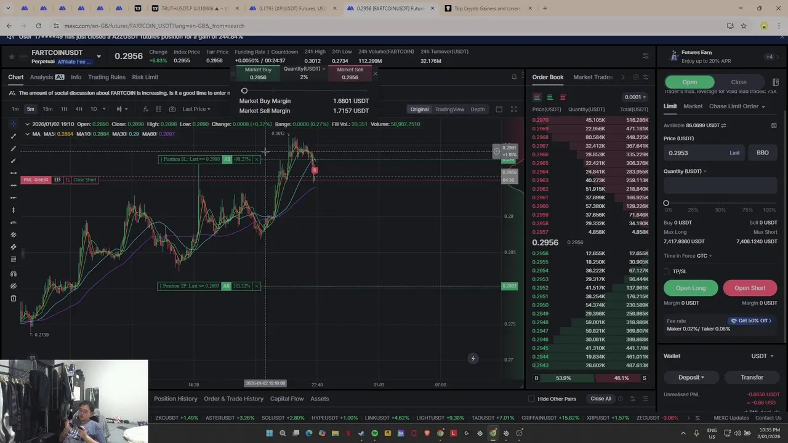The image size is (788, 443).
Task: Open Wallet USDT currency dropdown
Action: pyautogui.click(x=762, y=356)
